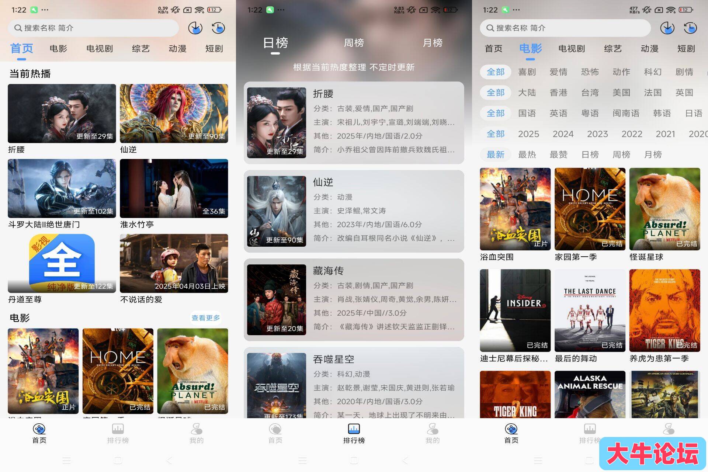The height and width of the screenshot is (472, 708).
Task: Select the 喜剧 genre filter
Action: 527,72
